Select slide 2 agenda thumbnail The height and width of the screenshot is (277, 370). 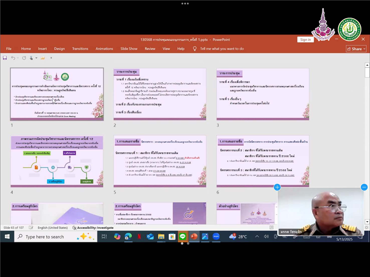160,94
